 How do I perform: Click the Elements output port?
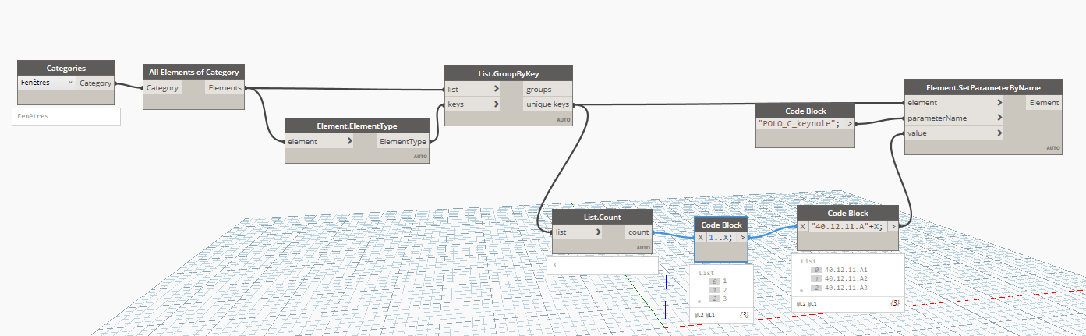(x=225, y=88)
